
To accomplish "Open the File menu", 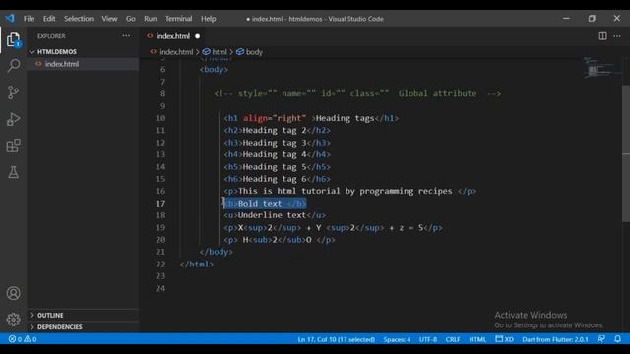I will [x=29, y=19].
